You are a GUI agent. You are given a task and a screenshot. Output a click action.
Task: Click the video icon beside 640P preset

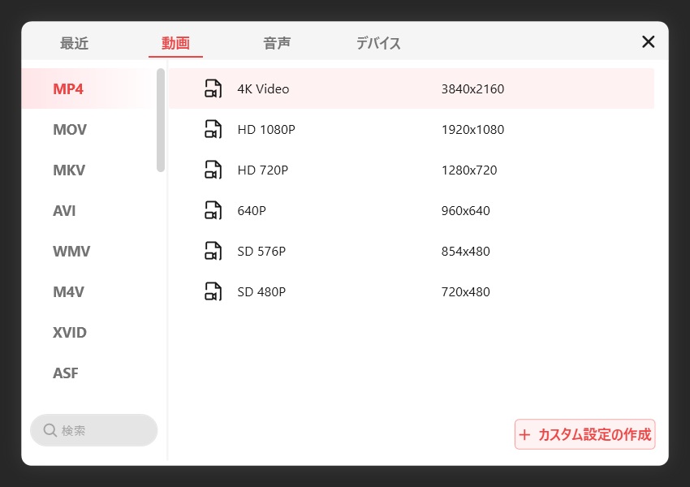click(x=213, y=210)
